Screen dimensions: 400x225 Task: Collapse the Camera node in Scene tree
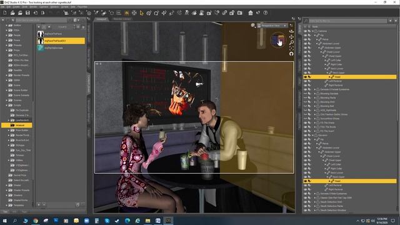pos(313,31)
